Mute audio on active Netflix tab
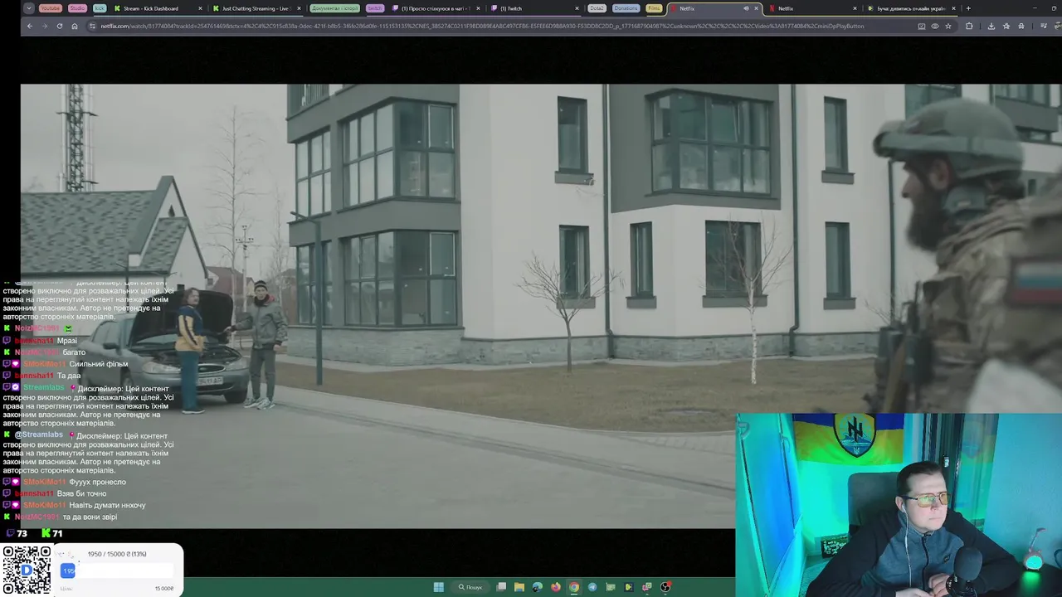The image size is (1062, 597). click(x=746, y=8)
